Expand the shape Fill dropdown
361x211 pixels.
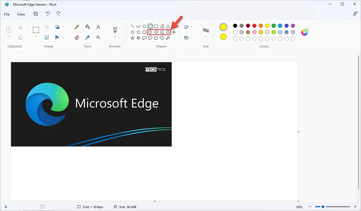(192, 37)
